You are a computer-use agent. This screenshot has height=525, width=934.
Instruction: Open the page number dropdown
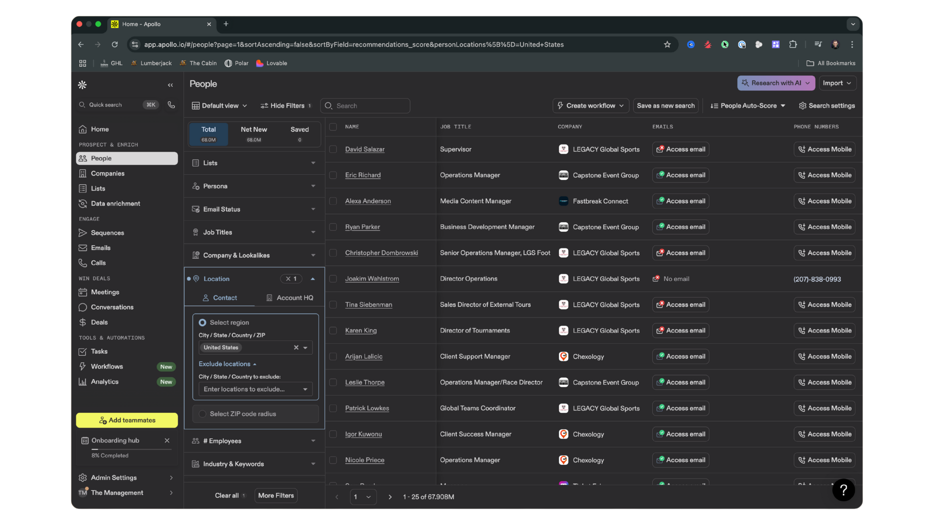click(x=363, y=497)
